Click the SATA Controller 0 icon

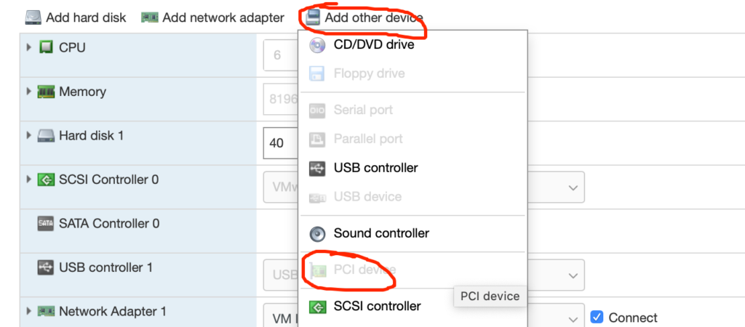46,223
